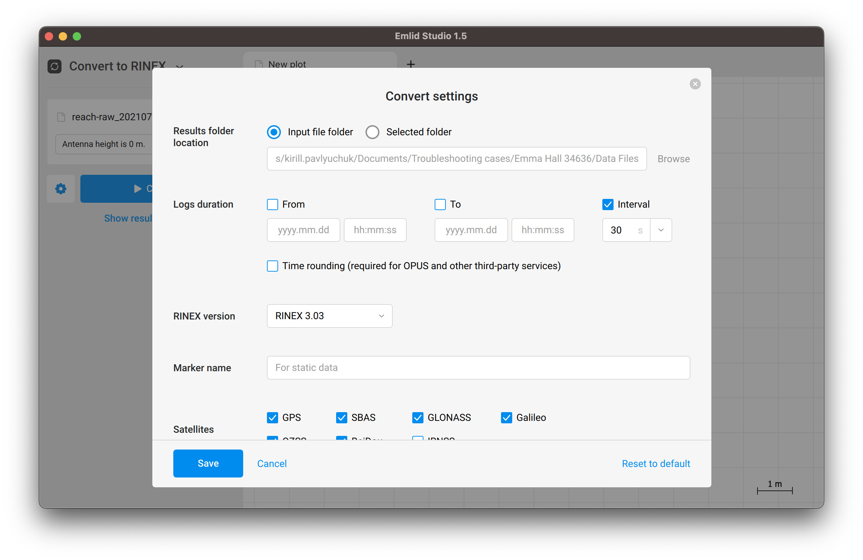This screenshot has height=560, width=863.
Task: Enable the To checkbox
Action: [440, 204]
